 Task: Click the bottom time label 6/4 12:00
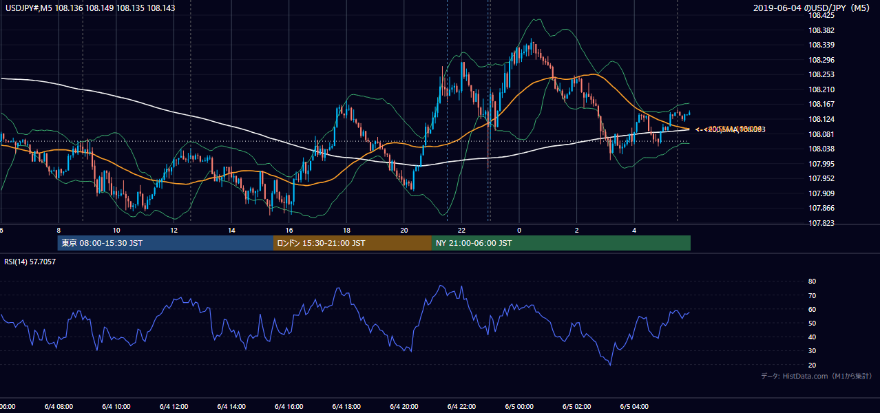point(174,407)
